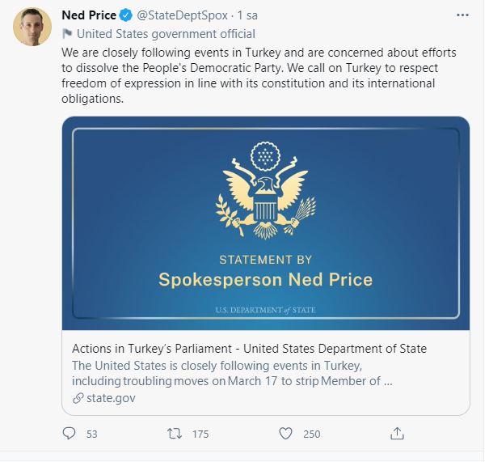
Task: Click the reply speech bubble icon
Action: 69,434
